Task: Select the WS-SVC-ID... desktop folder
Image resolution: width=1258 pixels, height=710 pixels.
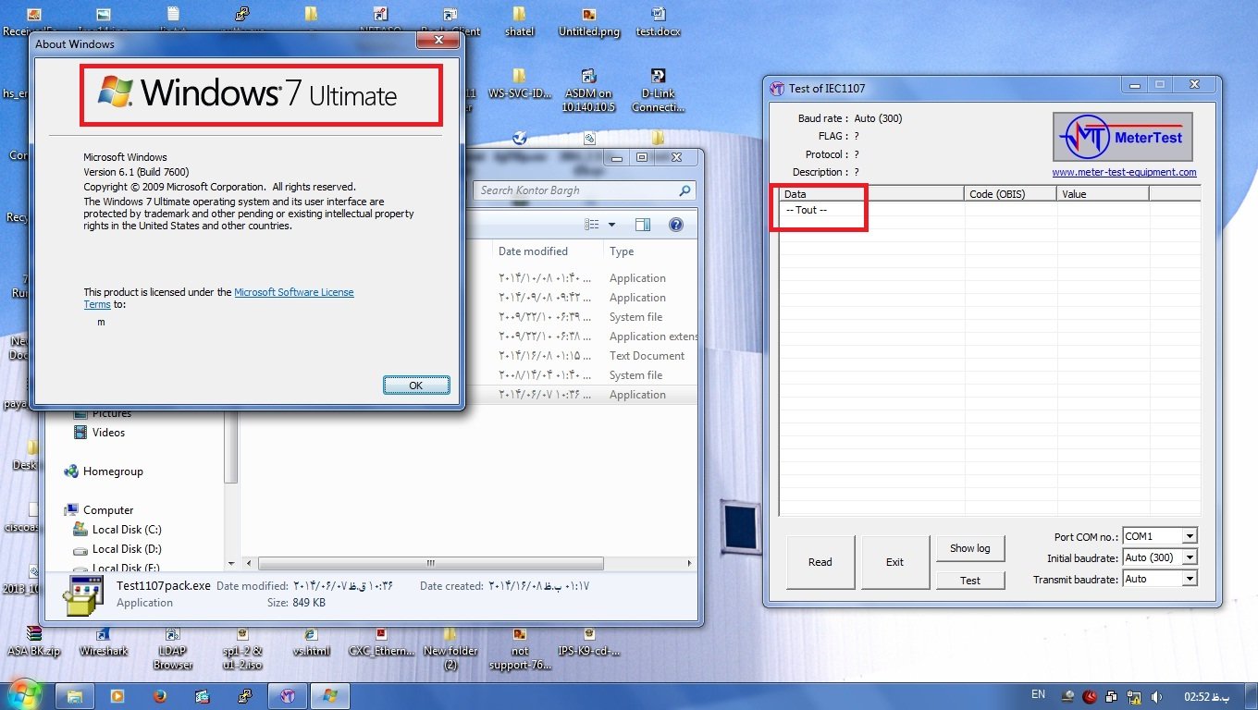Action: [519, 85]
